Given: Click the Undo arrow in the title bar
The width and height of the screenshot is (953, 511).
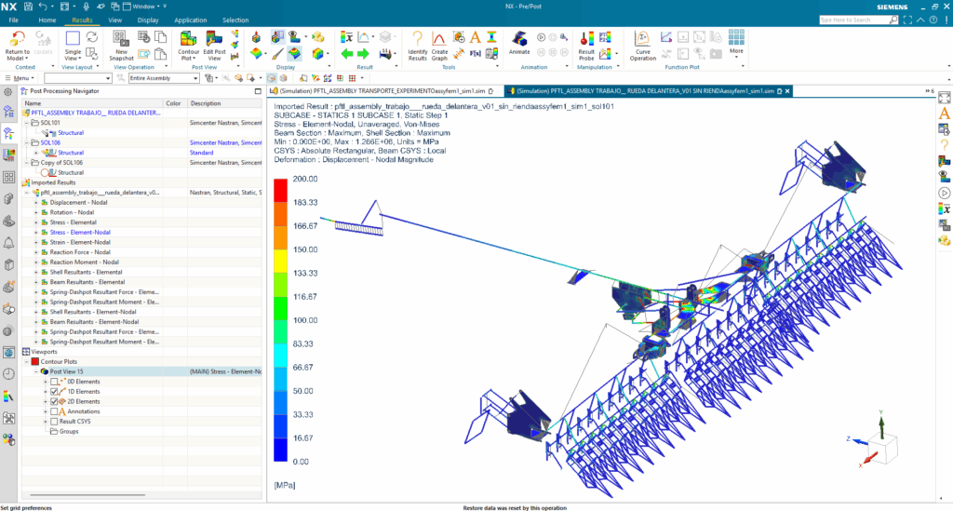Looking at the screenshot, I should [x=43, y=7].
